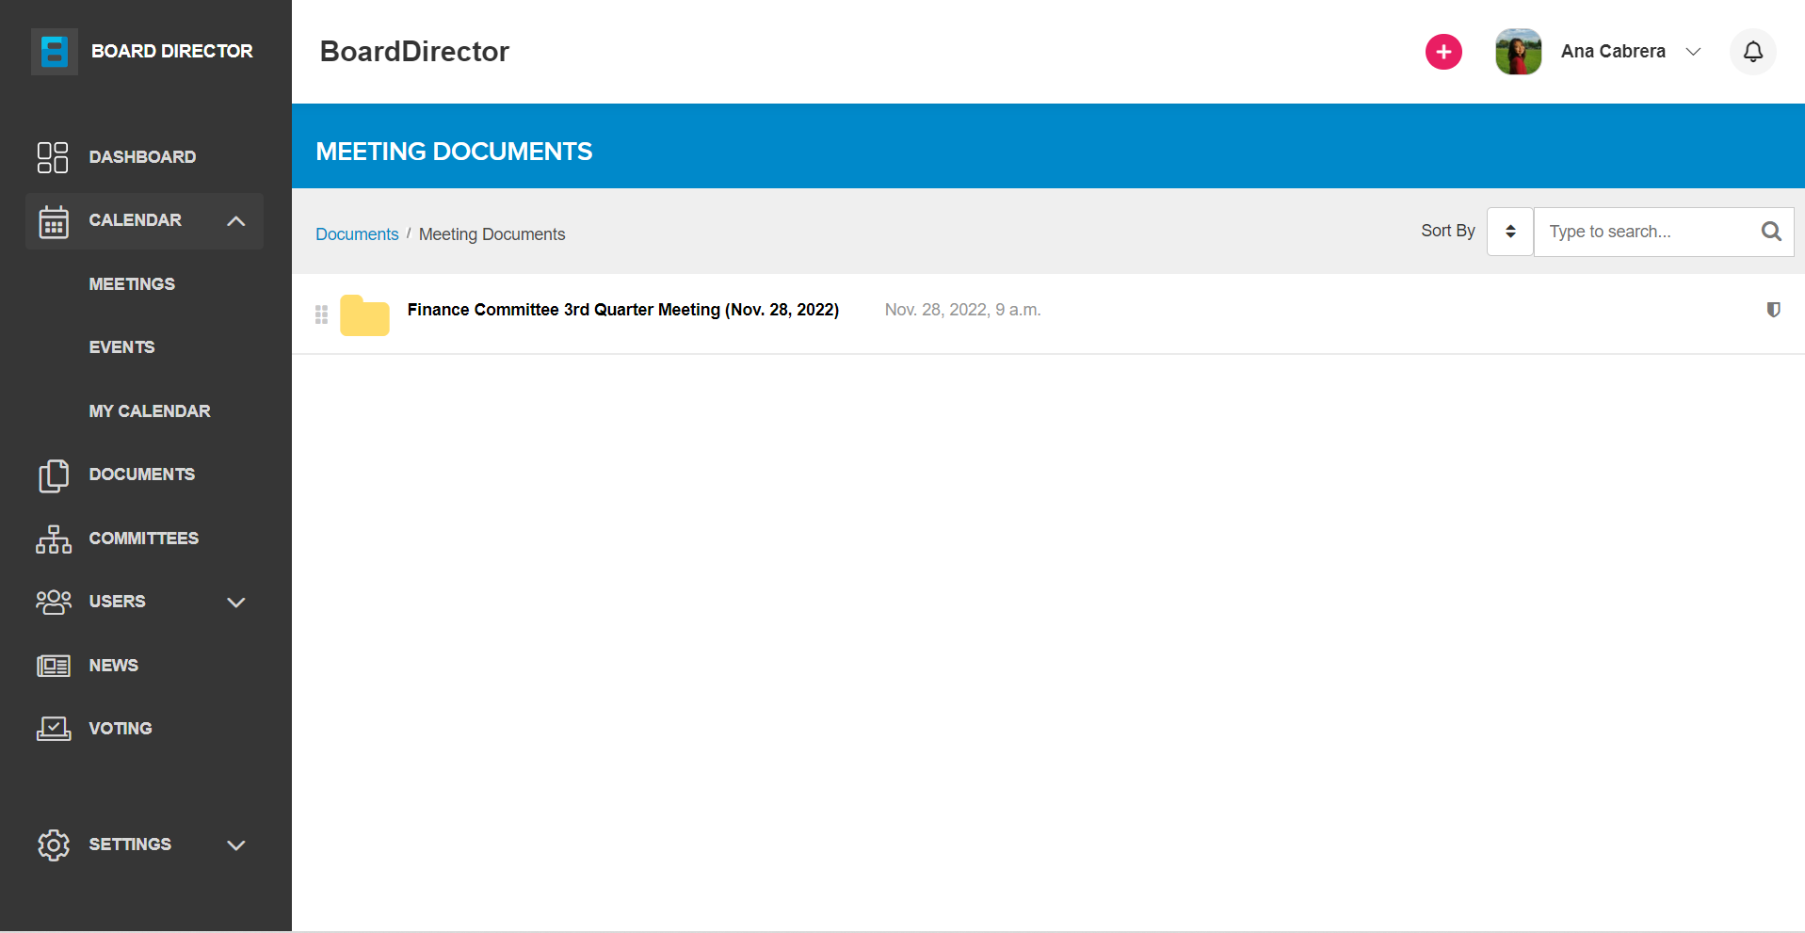Click the Documents breadcrumb link
The height and width of the screenshot is (933, 1805).
coord(357,234)
